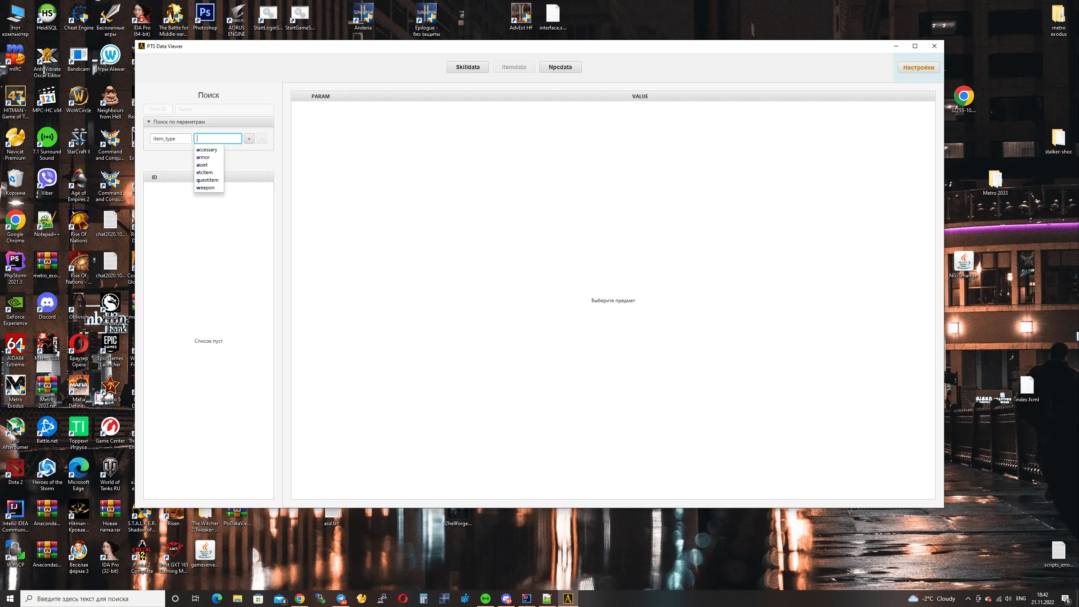
Task: Open the notification center icon
Action: point(1066,599)
